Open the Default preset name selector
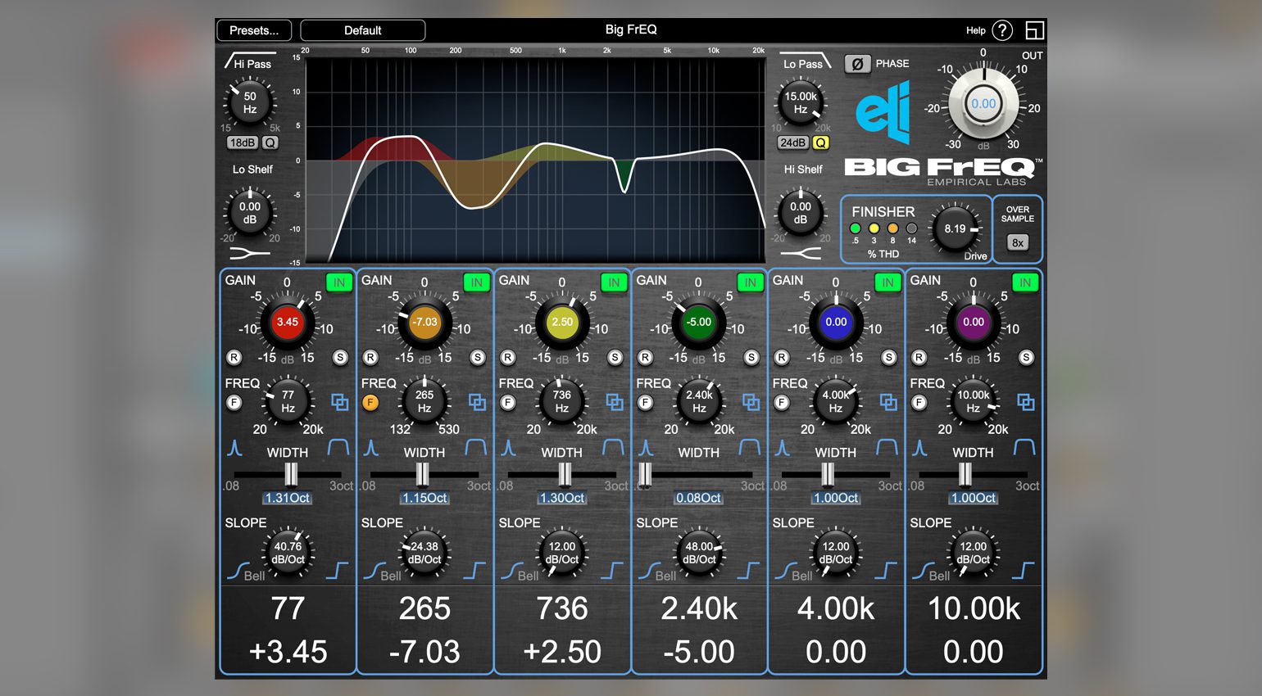Screen dimensions: 1262x696 click(362, 30)
